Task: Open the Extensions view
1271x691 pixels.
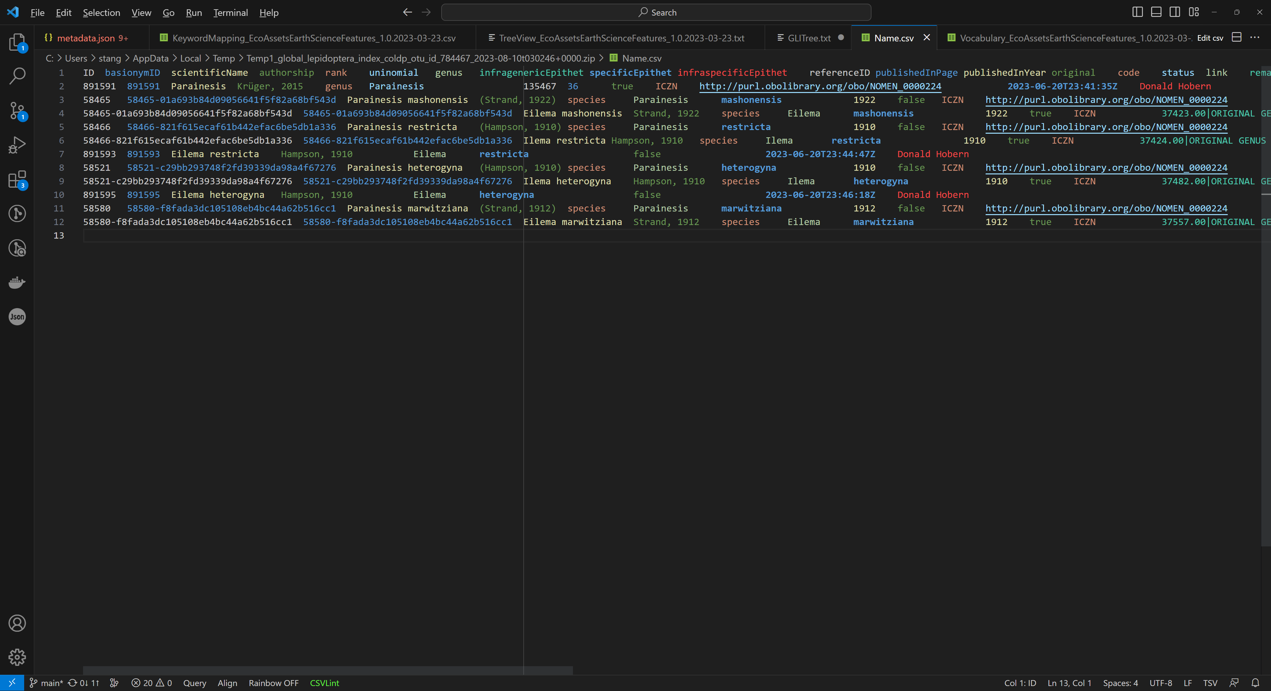Action: (x=17, y=179)
